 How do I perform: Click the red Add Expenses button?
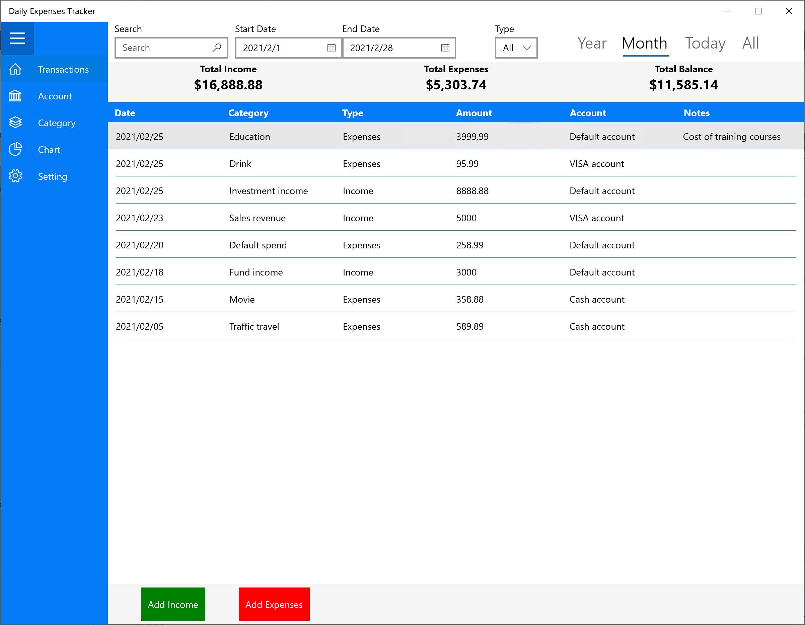(x=274, y=604)
